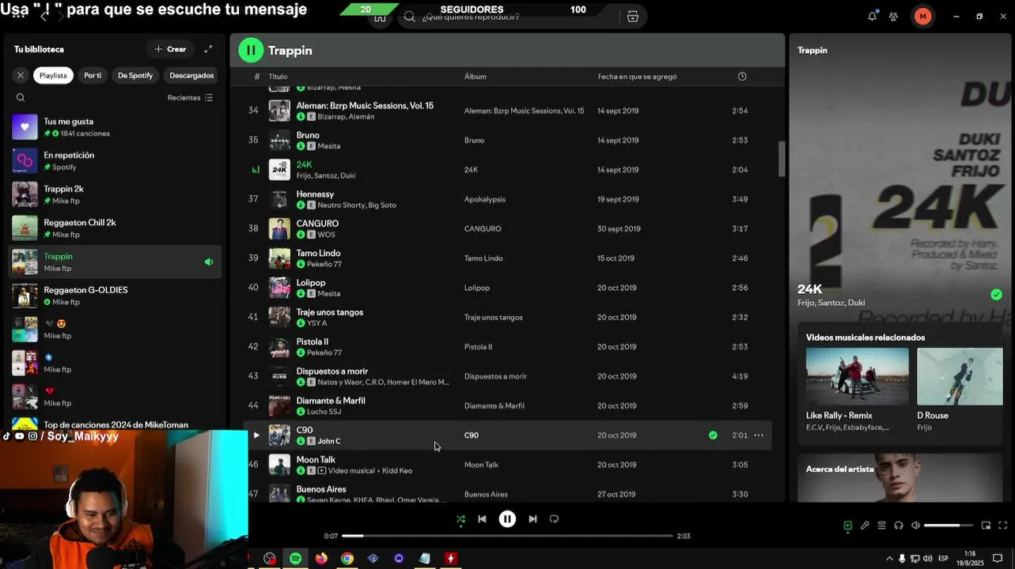Screen dimensions: 1015x569
Task: Open the En repetición playlist
Action: coord(115,161)
